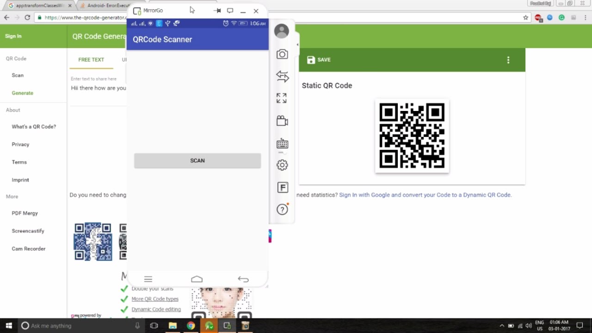This screenshot has width=592, height=333.
Task: Enter MirrorGo fullscreen mode icon
Action: pyautogui.click(x=282, y=98)
